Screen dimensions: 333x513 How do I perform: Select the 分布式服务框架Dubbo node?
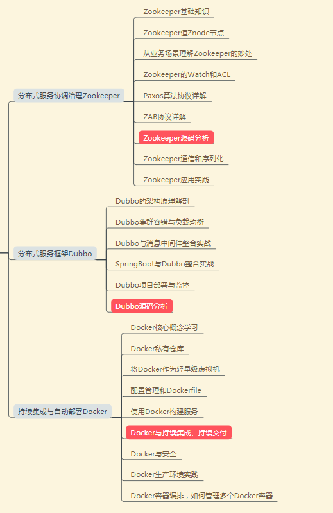(x=55, y=254)
